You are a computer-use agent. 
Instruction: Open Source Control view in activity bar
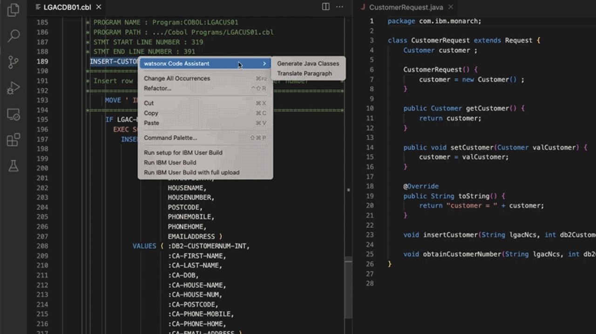(14, 62)
